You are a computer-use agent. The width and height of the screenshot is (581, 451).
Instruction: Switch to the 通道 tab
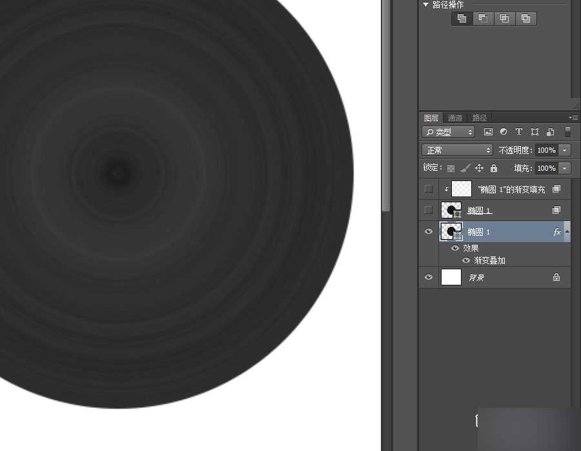click(455, 118)
